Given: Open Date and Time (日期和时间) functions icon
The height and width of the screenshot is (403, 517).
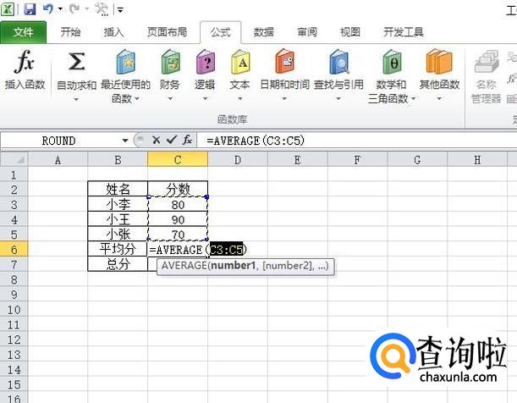Looking at the screenshot, I should pos(285,62).
